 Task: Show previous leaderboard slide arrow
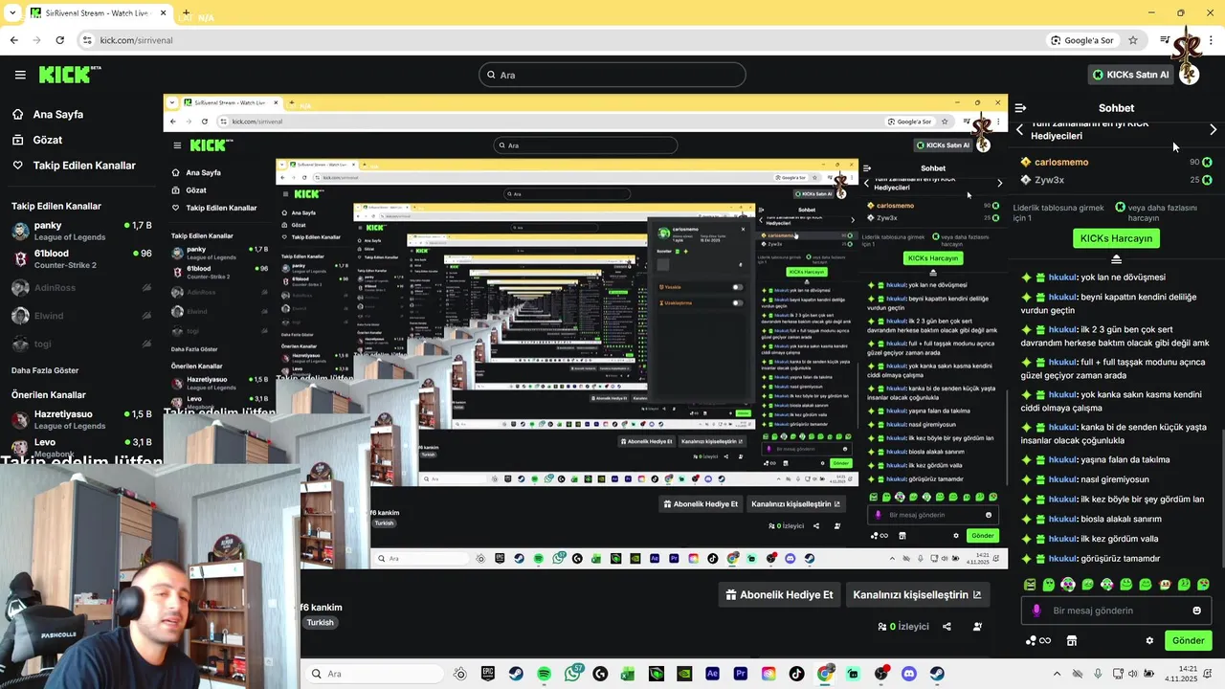click(x=1020, y=129)
